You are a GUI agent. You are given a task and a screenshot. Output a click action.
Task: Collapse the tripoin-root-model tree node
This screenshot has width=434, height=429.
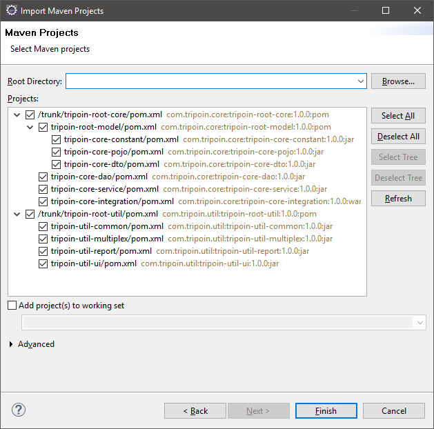(x=30, y=127)
